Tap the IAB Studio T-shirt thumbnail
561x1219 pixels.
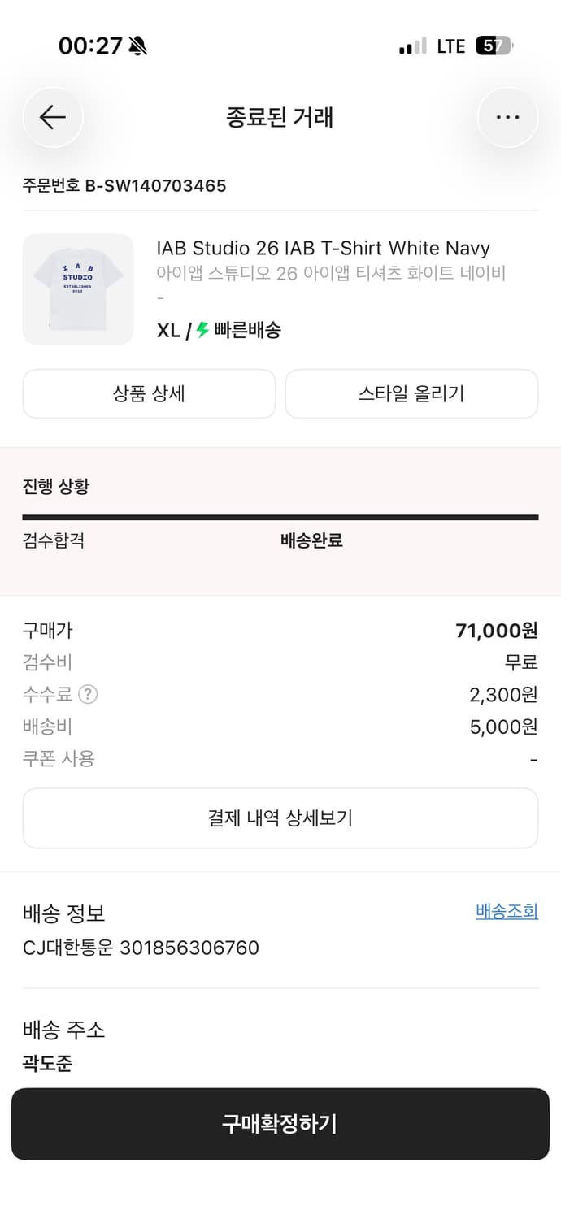coord(77,288)
